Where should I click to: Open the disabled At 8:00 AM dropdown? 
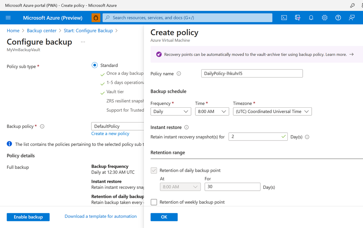point(180,187)
